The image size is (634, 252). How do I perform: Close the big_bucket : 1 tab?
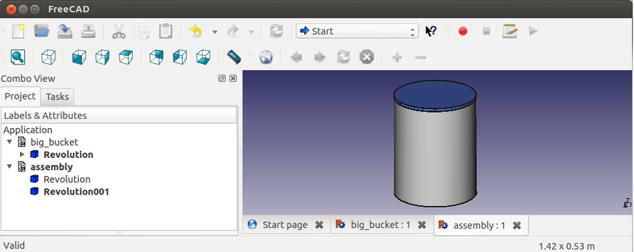pos(422,225)
